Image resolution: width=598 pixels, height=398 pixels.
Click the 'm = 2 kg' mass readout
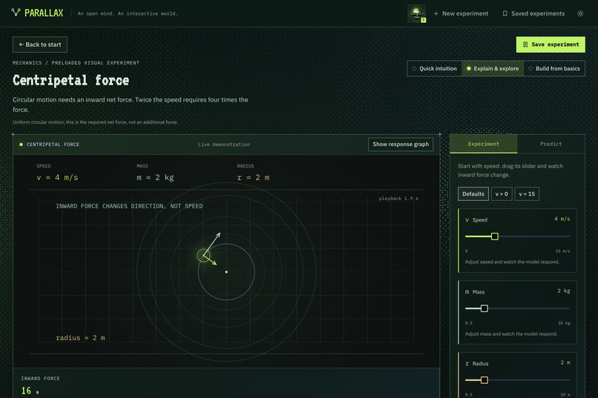click(x=155, y=177)
